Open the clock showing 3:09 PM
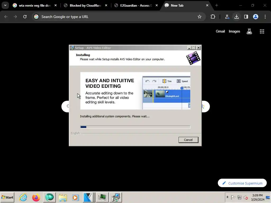Image resolution: width=271 pixels, height=203 pixels. pyautogui.click(x=258, y=197)
